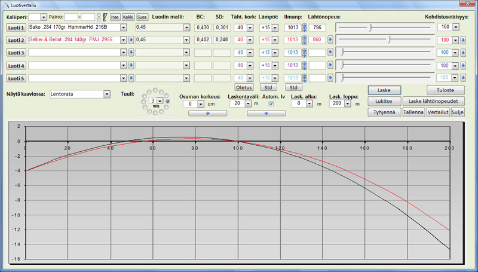Click blue arrow after Luoti 3 Kohdistusetäisyys dropdown
Image resolution: width=478 pixels, height=272 pixels.
(462, 53)
